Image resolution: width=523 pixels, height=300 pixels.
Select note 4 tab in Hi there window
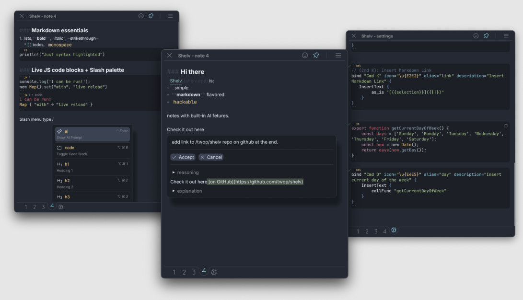coord(204,271)
